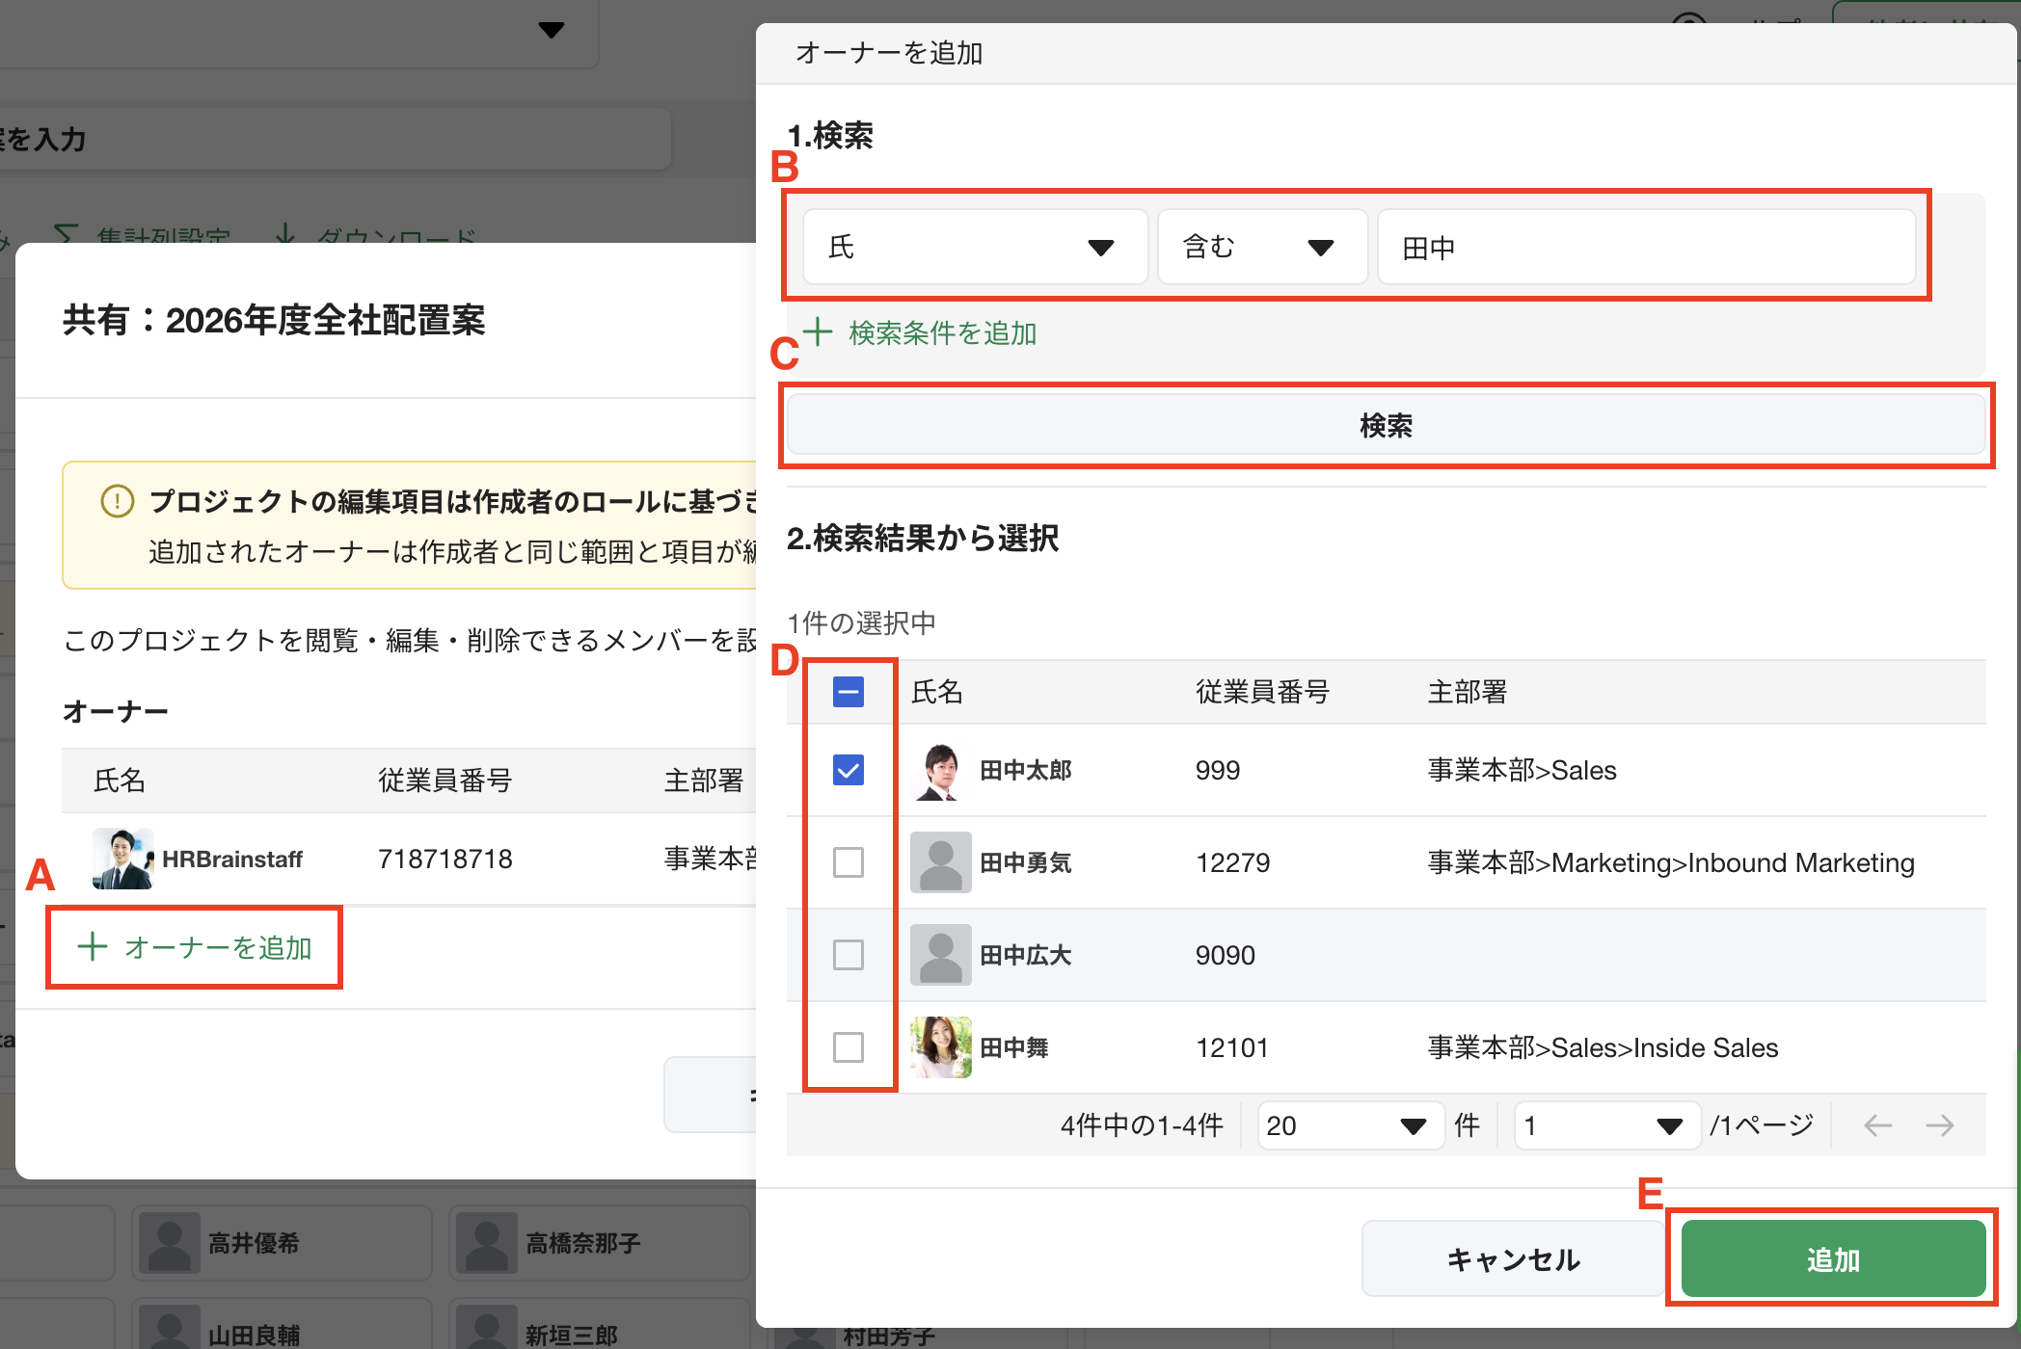Check the 田中舞 row checkbox
The width and height of the screenshot is (2021, 1349).
(849, 1047)
